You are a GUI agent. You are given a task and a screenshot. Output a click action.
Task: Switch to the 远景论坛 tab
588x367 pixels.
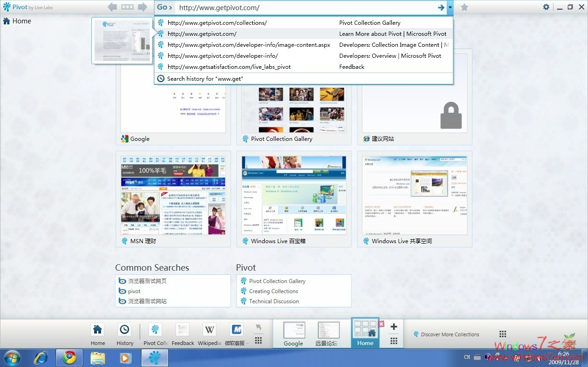(328, 334)
